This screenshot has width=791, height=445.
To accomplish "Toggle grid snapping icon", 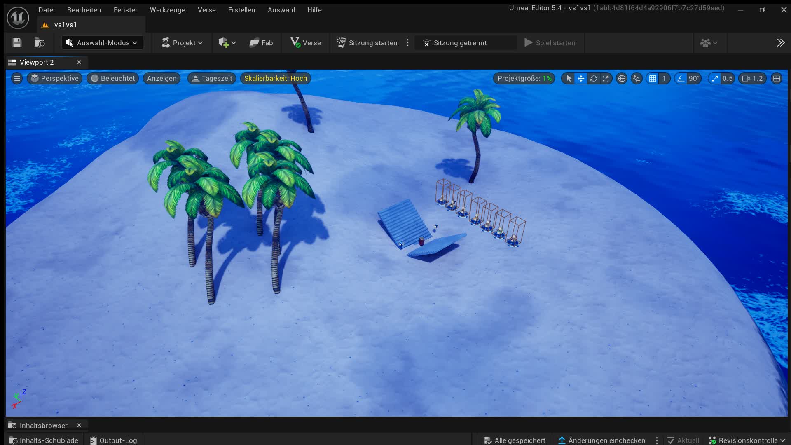I will 653,78.
